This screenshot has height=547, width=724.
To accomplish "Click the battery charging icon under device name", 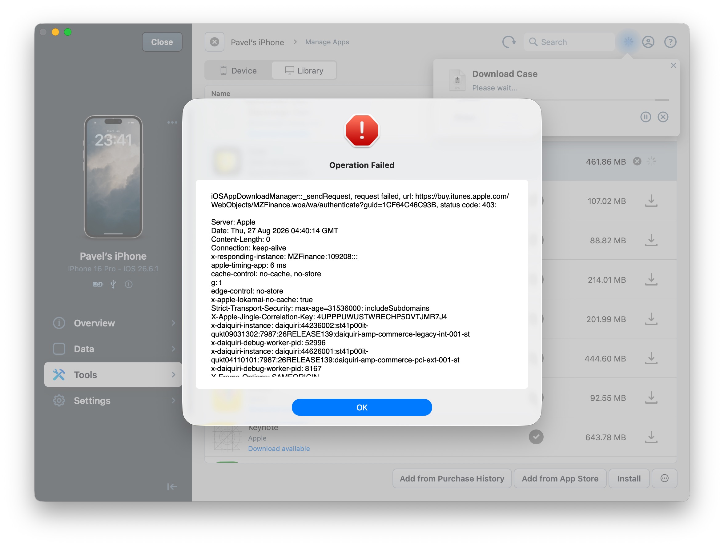I will click(98, 284).
